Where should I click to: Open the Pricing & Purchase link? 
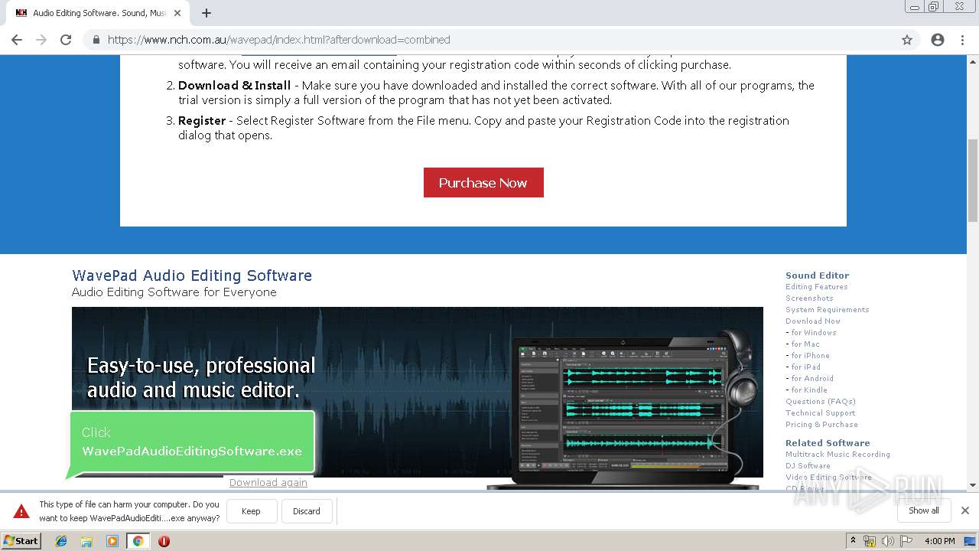click(x=821, y=425)
